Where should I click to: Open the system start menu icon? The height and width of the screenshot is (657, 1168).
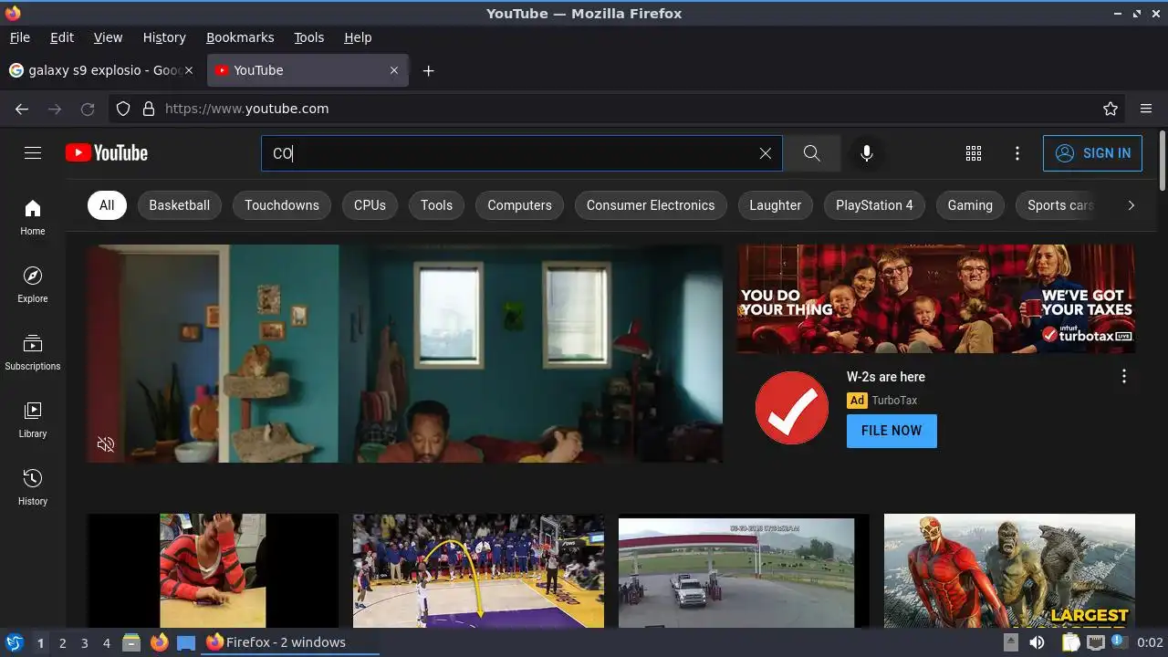(15, 642)
